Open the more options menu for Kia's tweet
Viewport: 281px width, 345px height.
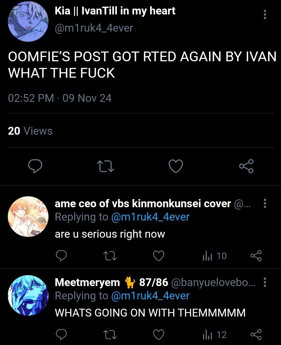(x=265, y=14)
